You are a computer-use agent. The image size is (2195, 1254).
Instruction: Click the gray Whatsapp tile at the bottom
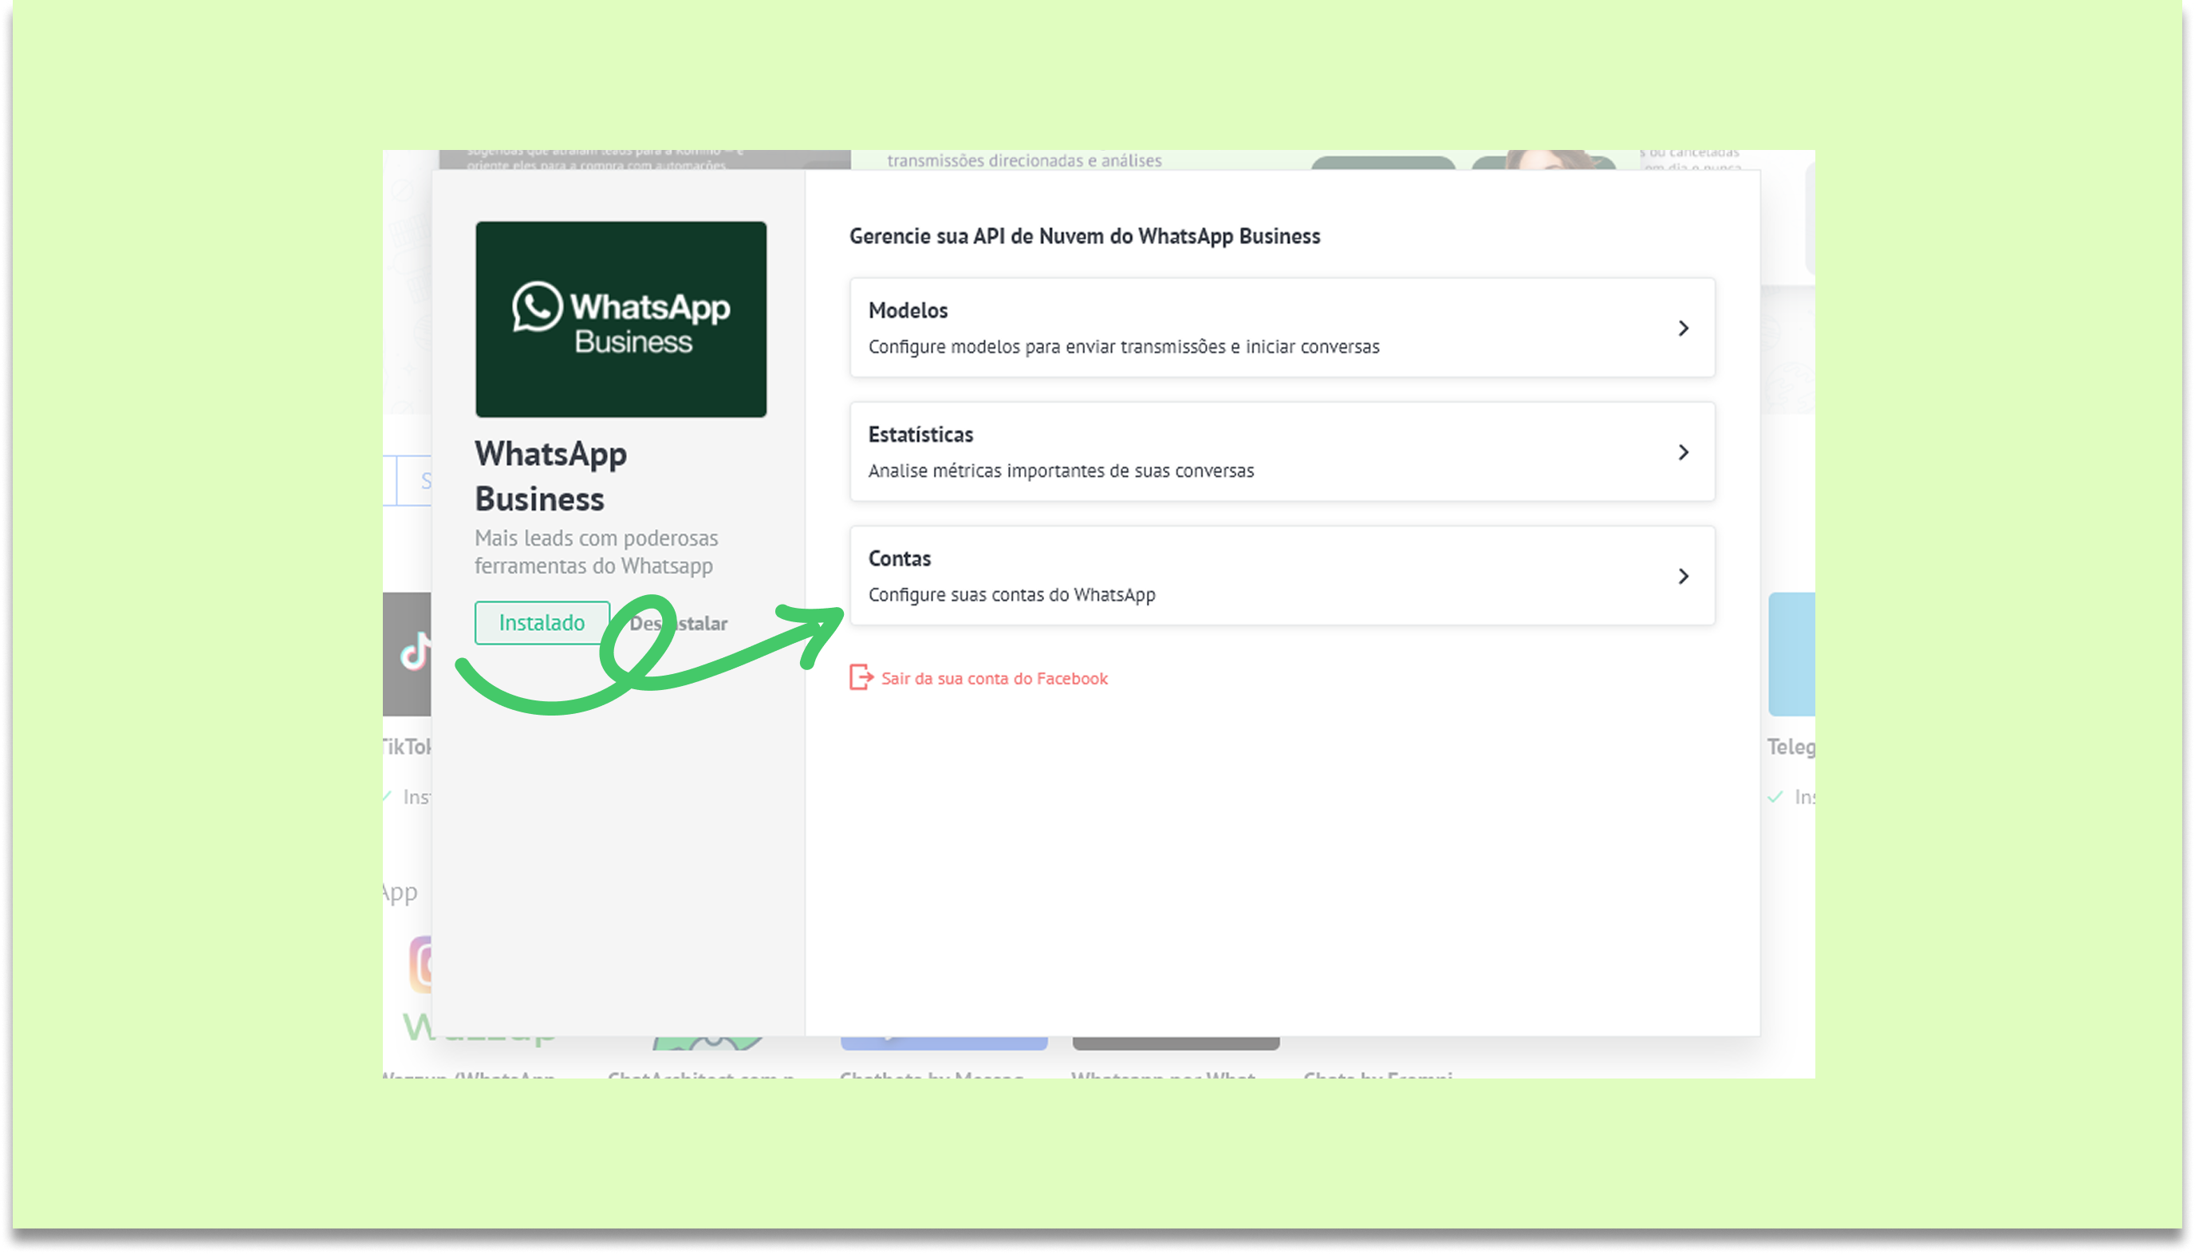1175,1043
